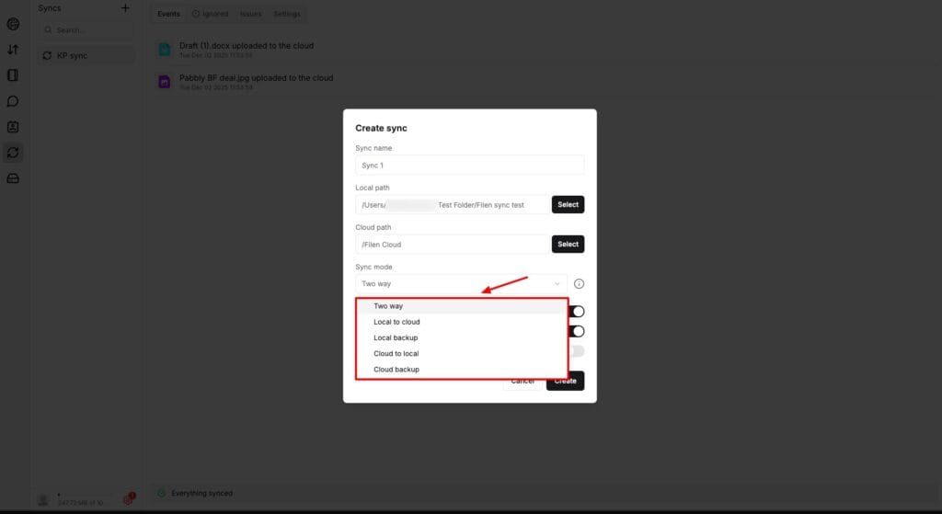The image size is (942, 514).
Task: Switch to the Ignored tab
Action: 211,14
